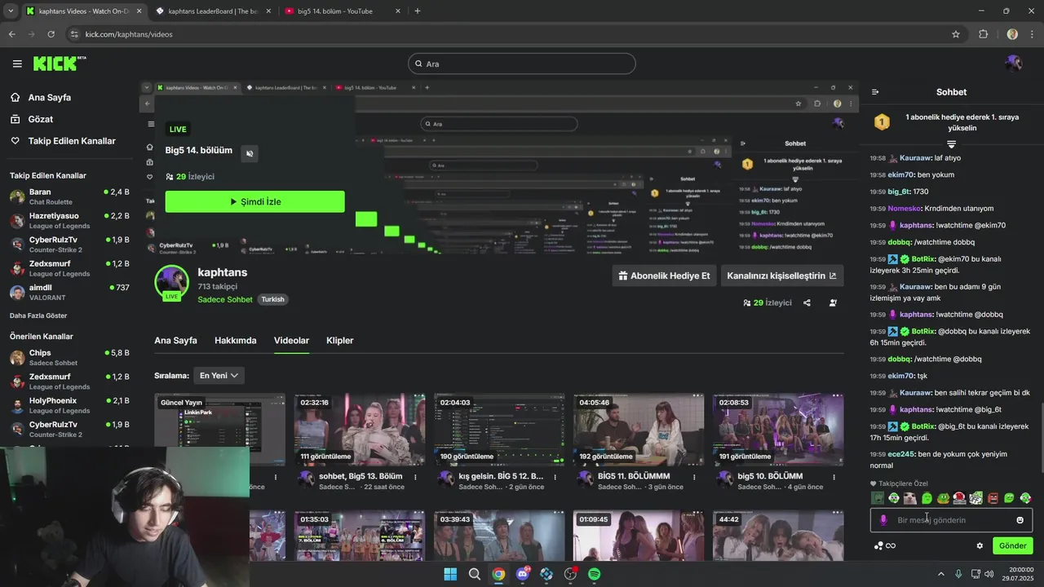Click the browser address bar
The height and width of the screenshot is (587, 1044).
[506, 34]
